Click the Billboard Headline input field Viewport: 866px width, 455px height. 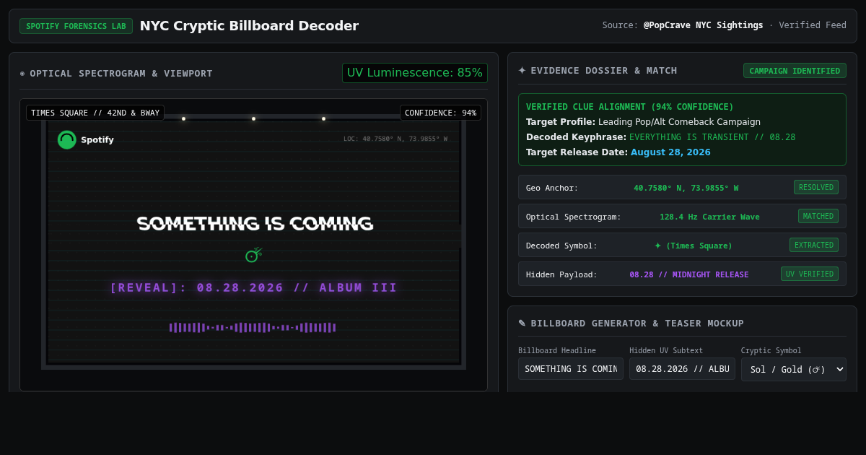[x=571, y=369]
